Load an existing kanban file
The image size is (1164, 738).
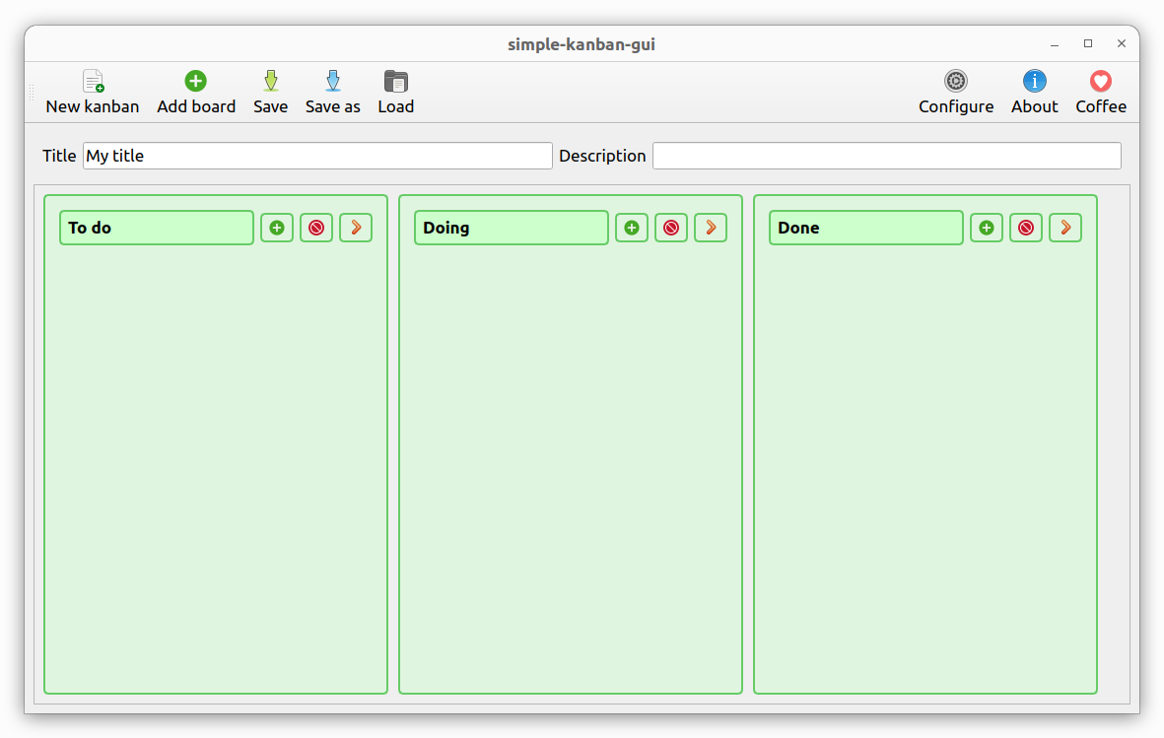[x=395, y=92]
